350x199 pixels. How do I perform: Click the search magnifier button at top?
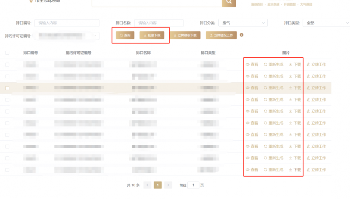click(x=228, y=3)
